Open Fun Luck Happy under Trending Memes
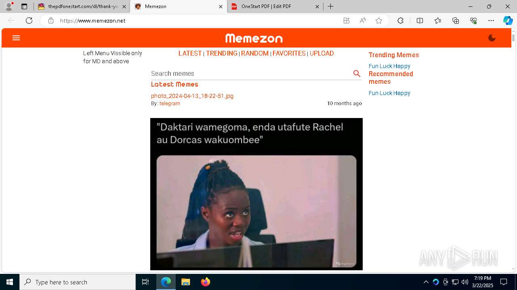Screen dimensions: 517x290 point(389,66)
